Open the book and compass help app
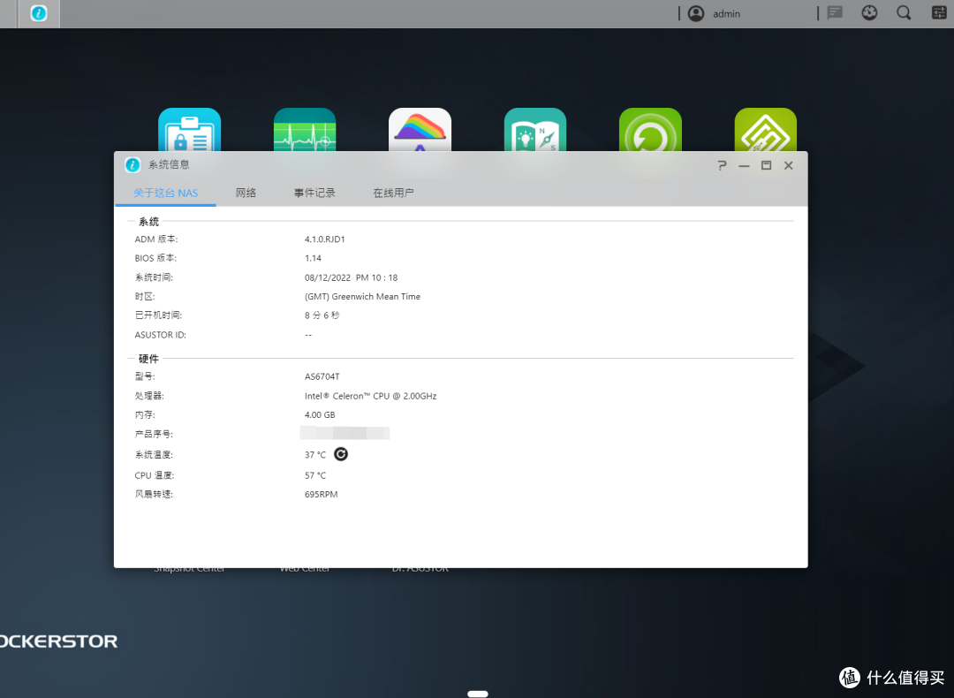 535,130
